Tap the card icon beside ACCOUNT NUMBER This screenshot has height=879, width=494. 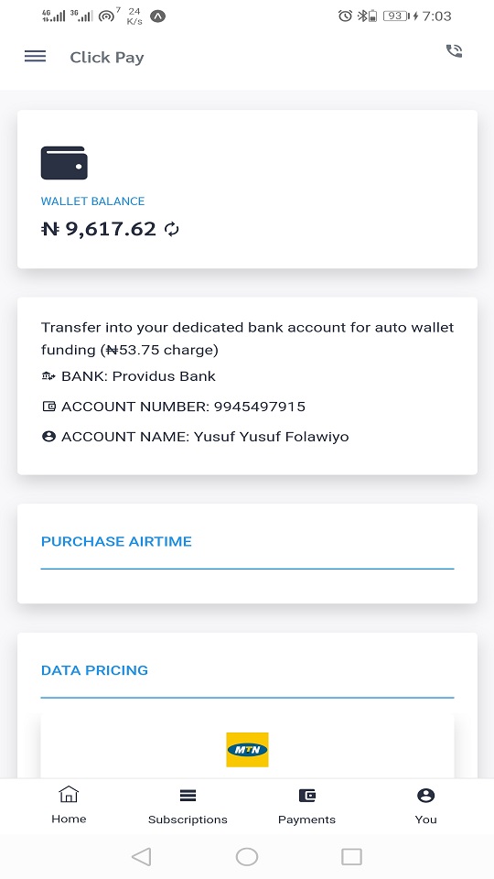[x=48, y=407]
